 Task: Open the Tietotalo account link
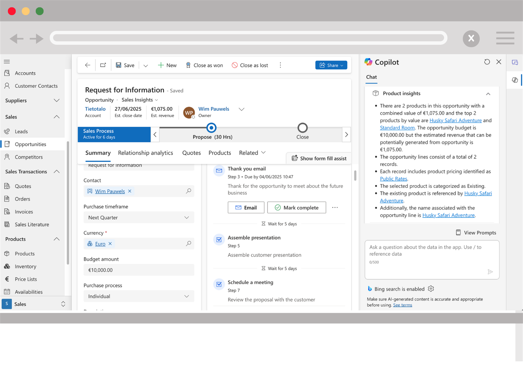95,109
